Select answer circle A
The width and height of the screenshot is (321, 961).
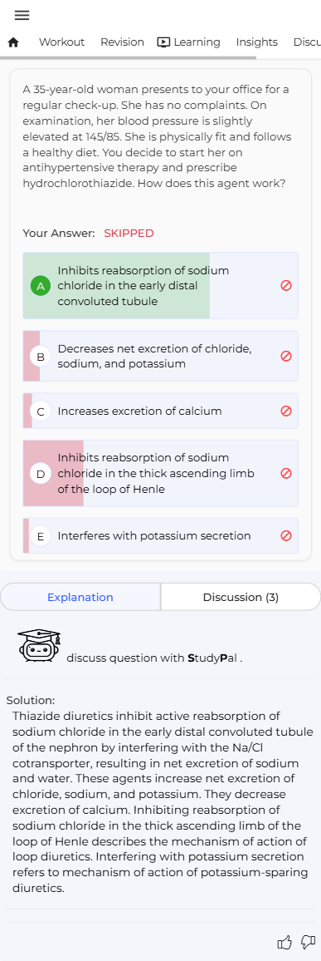pos(41,286)
